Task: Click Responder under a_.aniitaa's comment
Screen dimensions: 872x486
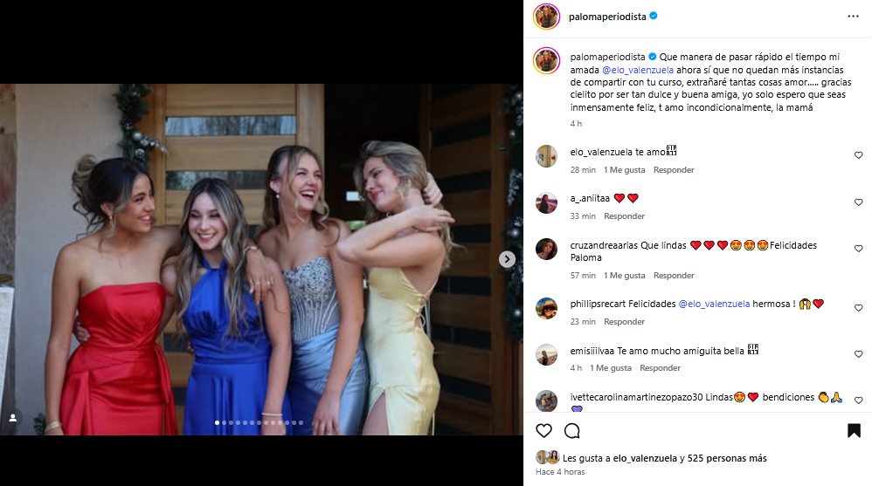Action: coord(624,216)
